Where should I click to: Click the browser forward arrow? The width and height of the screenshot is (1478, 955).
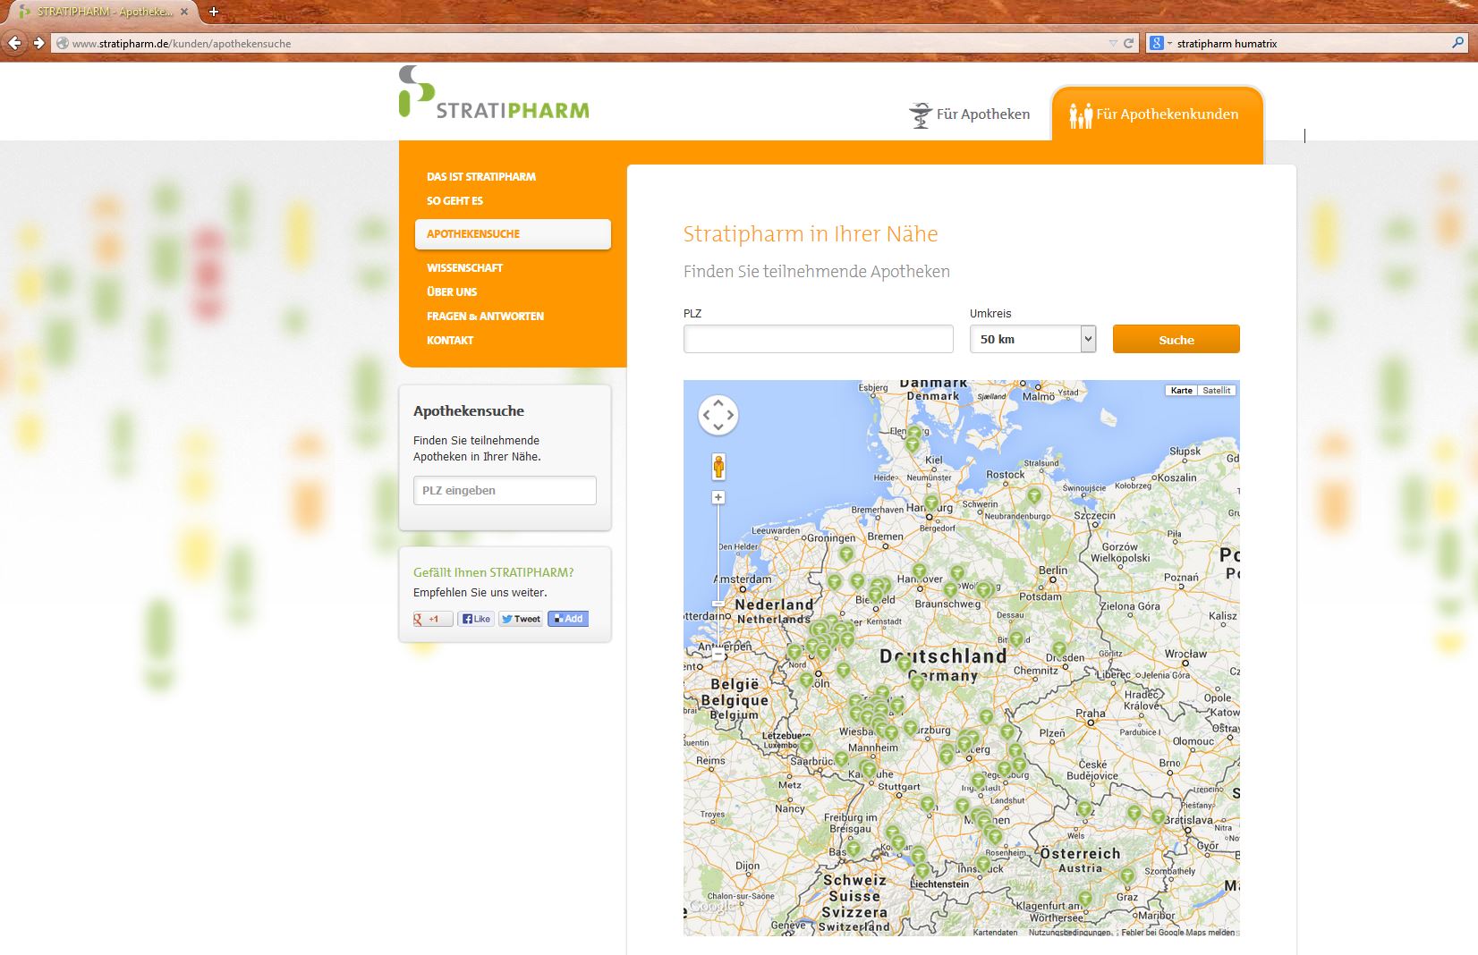(x=38, y=43)
